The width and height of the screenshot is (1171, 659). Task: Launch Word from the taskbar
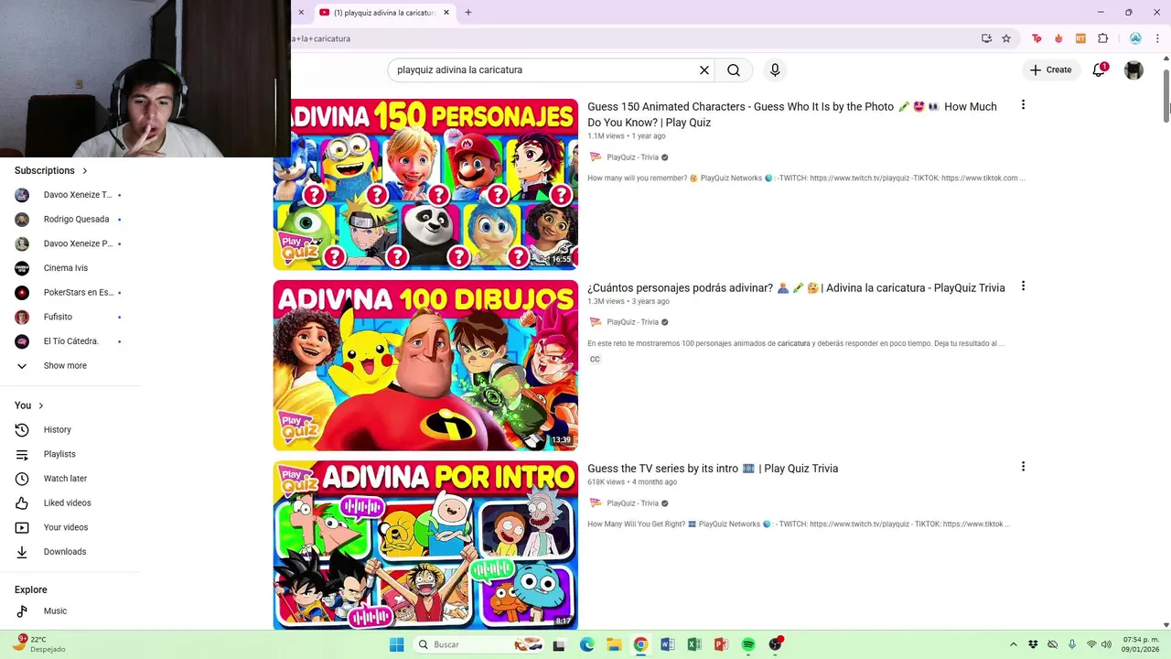tap(668, 644)
